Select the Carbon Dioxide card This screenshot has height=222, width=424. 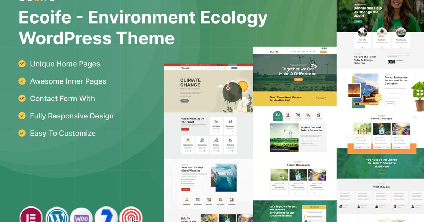(188, 146)
